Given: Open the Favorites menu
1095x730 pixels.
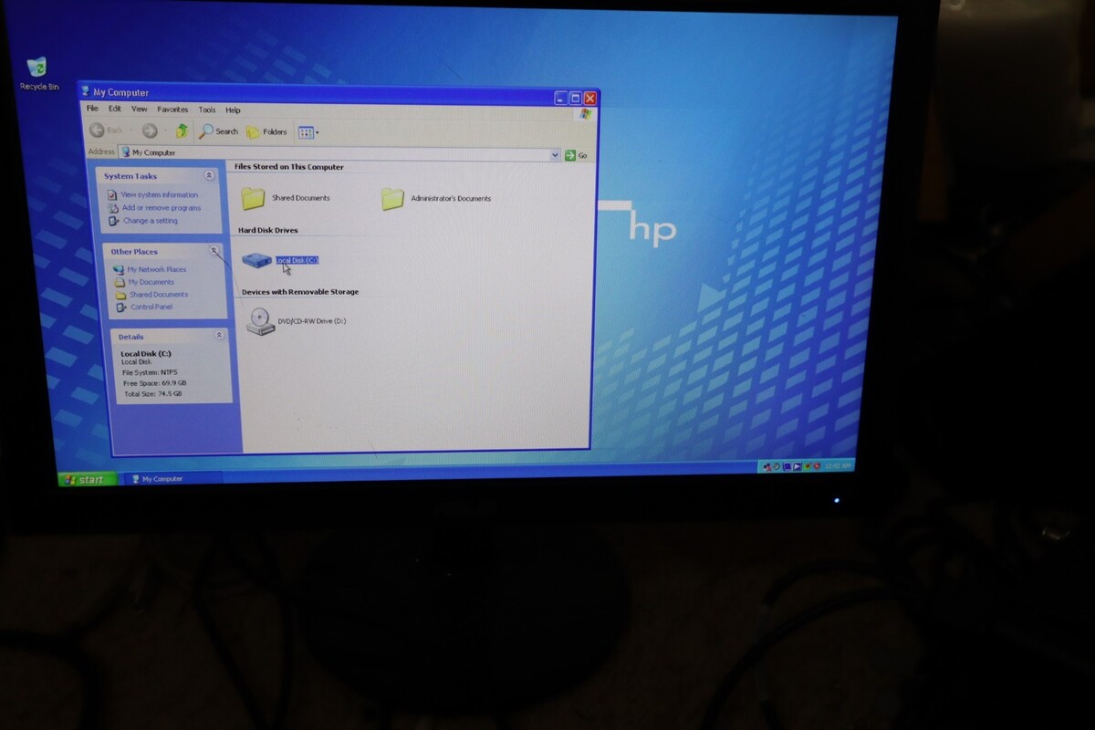Looking at the screenshot, I should point(172,109).
